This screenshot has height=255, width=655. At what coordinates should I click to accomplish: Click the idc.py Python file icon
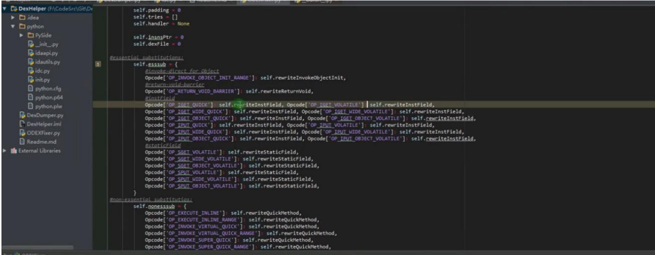click(30, 71)
